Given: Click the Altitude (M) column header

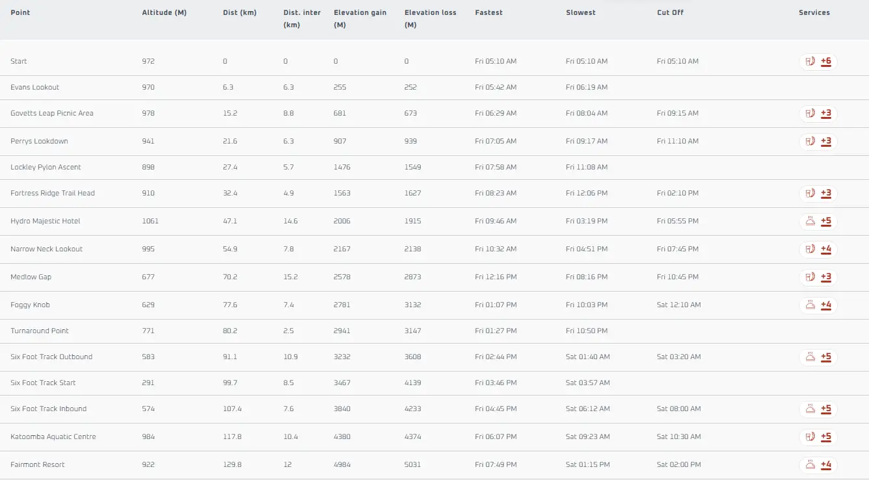Looking at the screenshot, I should click(x=165, y=12).
